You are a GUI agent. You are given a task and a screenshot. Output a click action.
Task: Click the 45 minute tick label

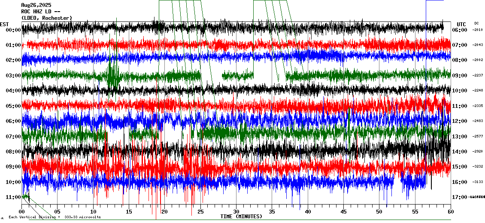click(x=343, y=212)
